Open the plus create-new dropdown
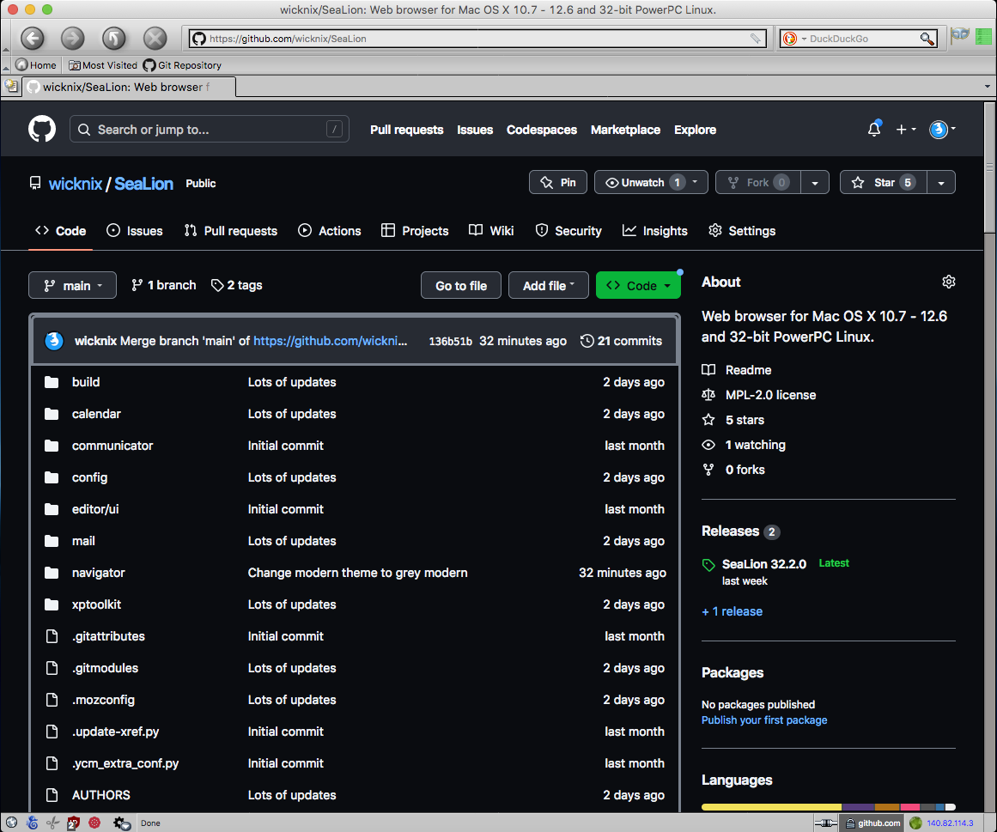 (x=905, y=129)
